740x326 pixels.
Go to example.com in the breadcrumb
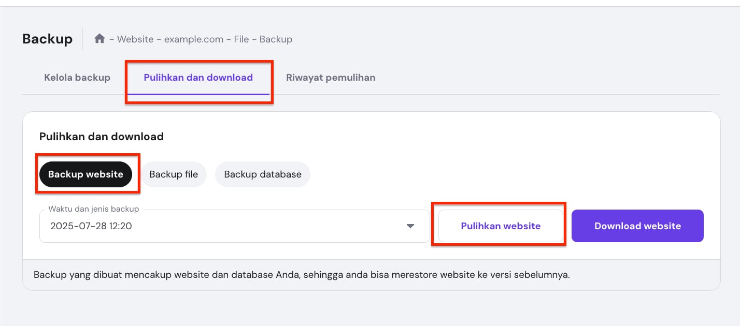(x=193, y=39)
